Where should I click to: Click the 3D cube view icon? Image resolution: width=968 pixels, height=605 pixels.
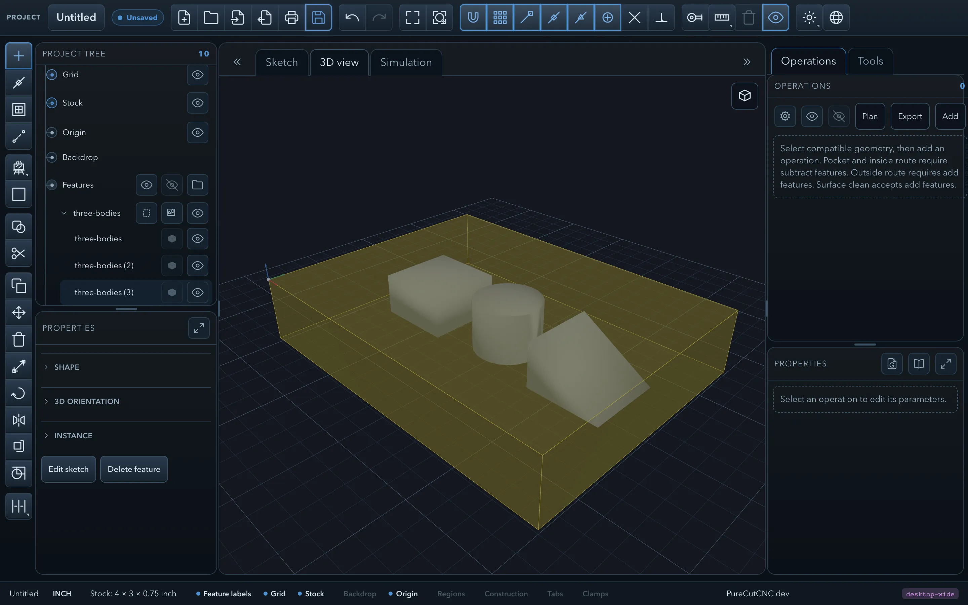744,96
